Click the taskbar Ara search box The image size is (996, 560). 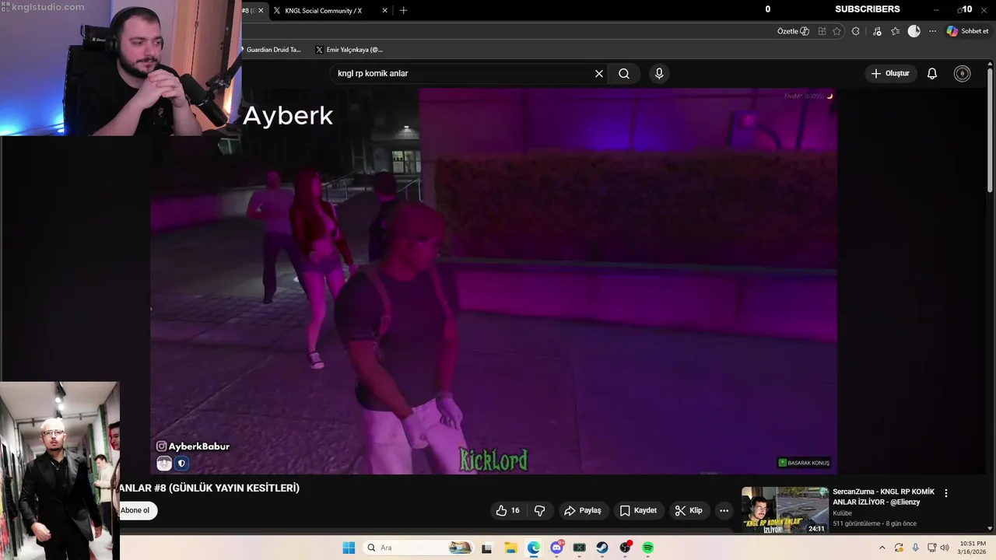[x=419, y=548]
